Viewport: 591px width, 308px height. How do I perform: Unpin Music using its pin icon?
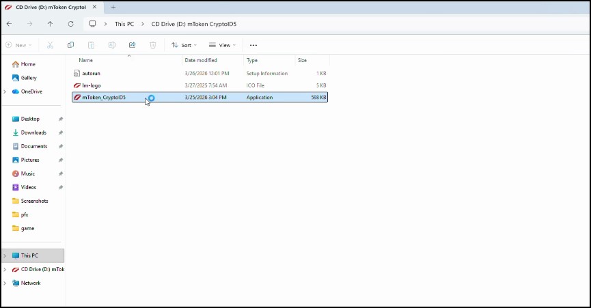(61, 173)
